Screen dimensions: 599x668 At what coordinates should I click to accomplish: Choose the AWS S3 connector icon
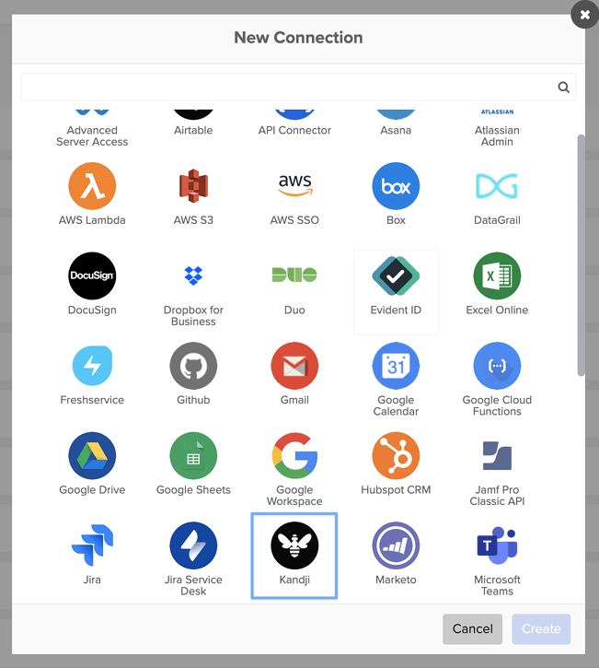193,186
